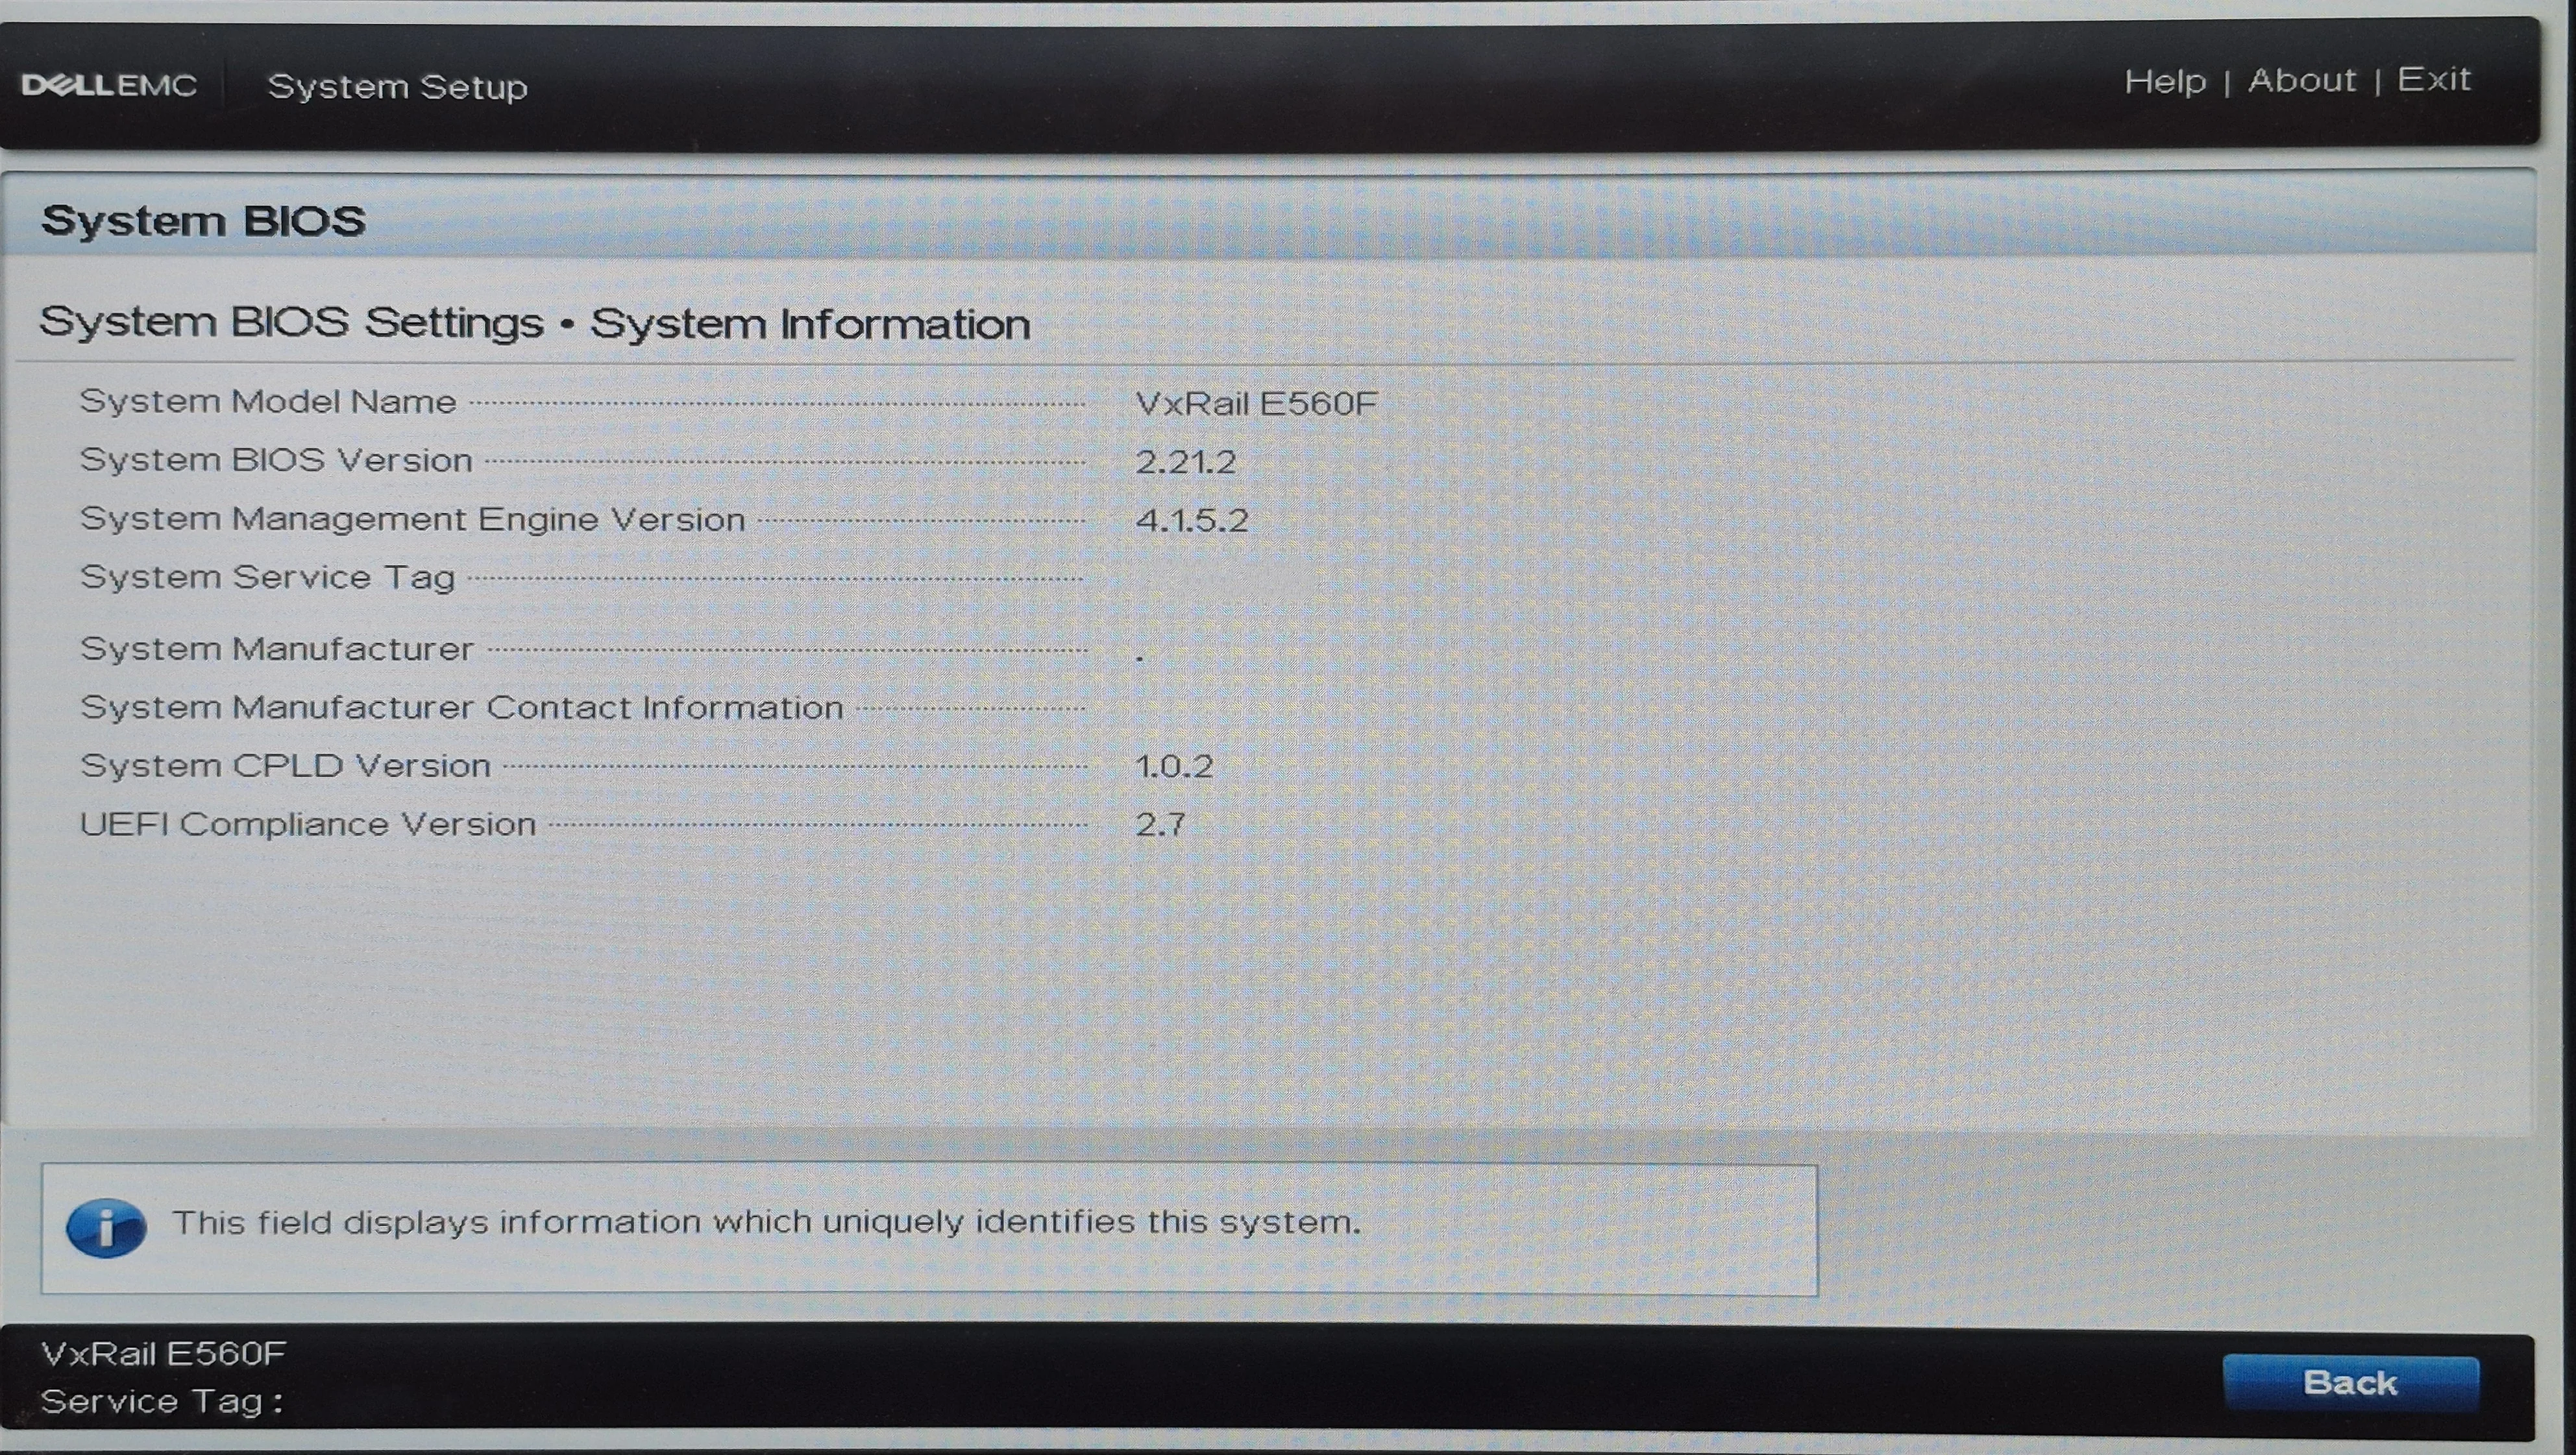This screenshot has width=2576, height=1455.
Task: Open the Help link
Action: (2165, 81)
